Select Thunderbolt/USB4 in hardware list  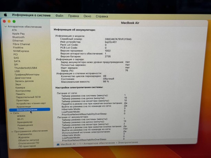click(25, 68)
